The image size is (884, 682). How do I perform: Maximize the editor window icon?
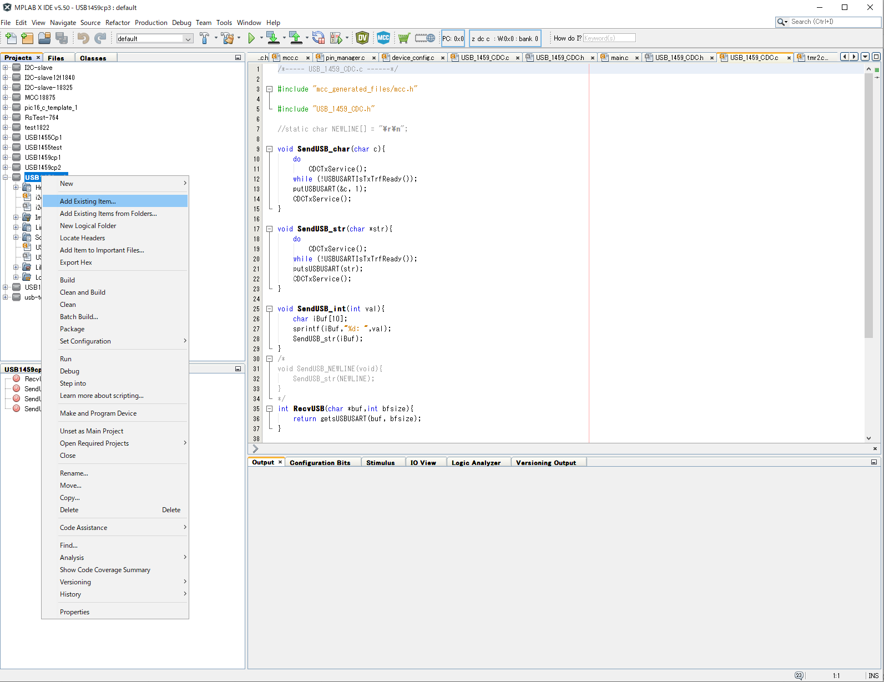[876, 57]
